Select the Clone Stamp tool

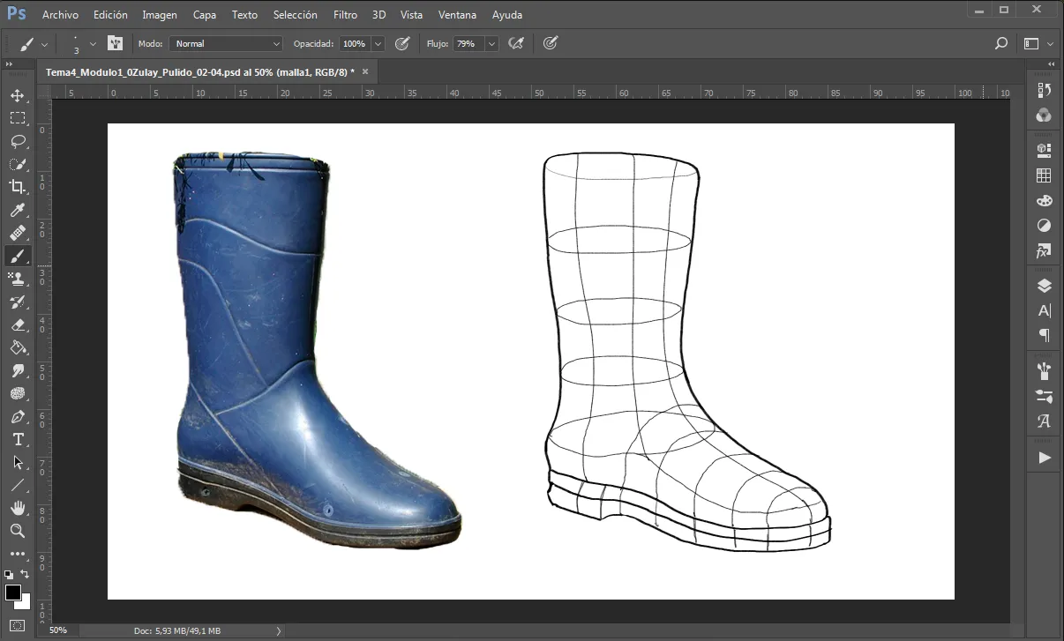point(18,279)
